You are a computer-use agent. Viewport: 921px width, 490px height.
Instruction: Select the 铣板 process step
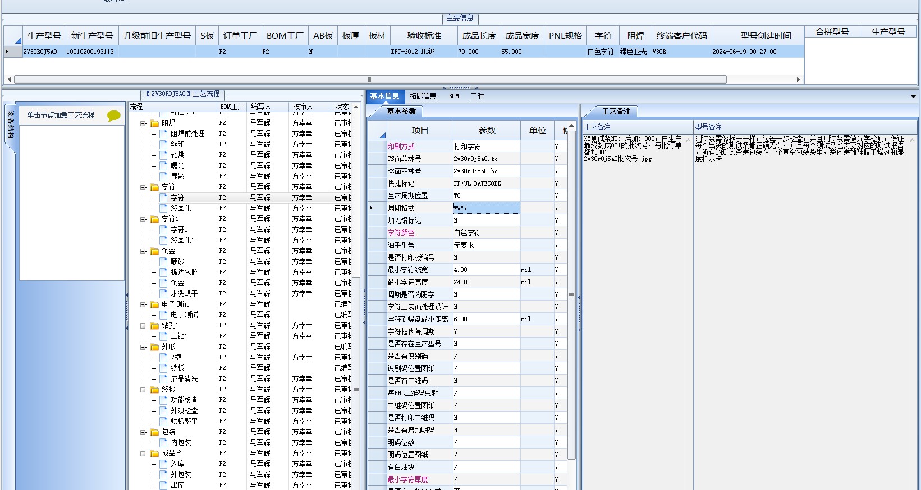tap(177, 368)
